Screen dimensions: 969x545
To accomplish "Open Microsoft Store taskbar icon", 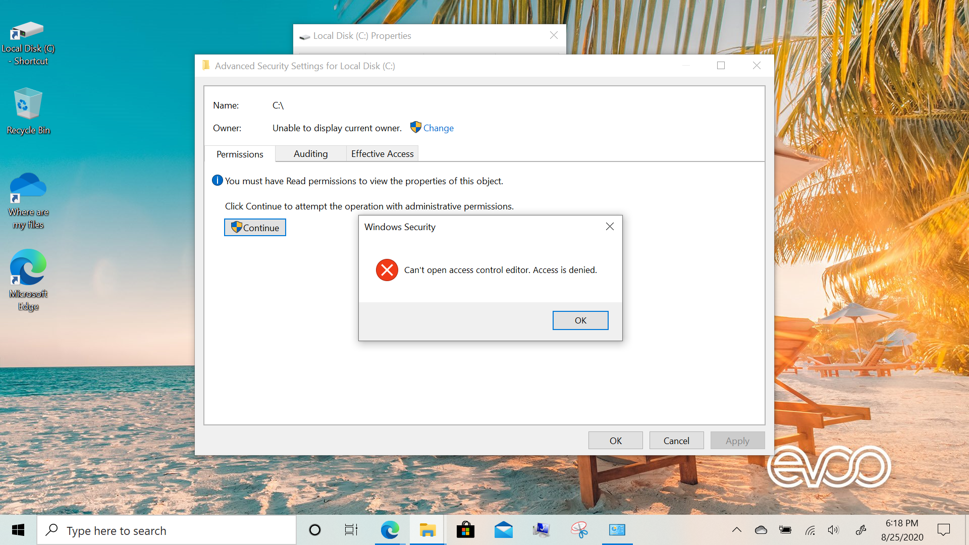I will pyautogui.click(x=465, y=530).
